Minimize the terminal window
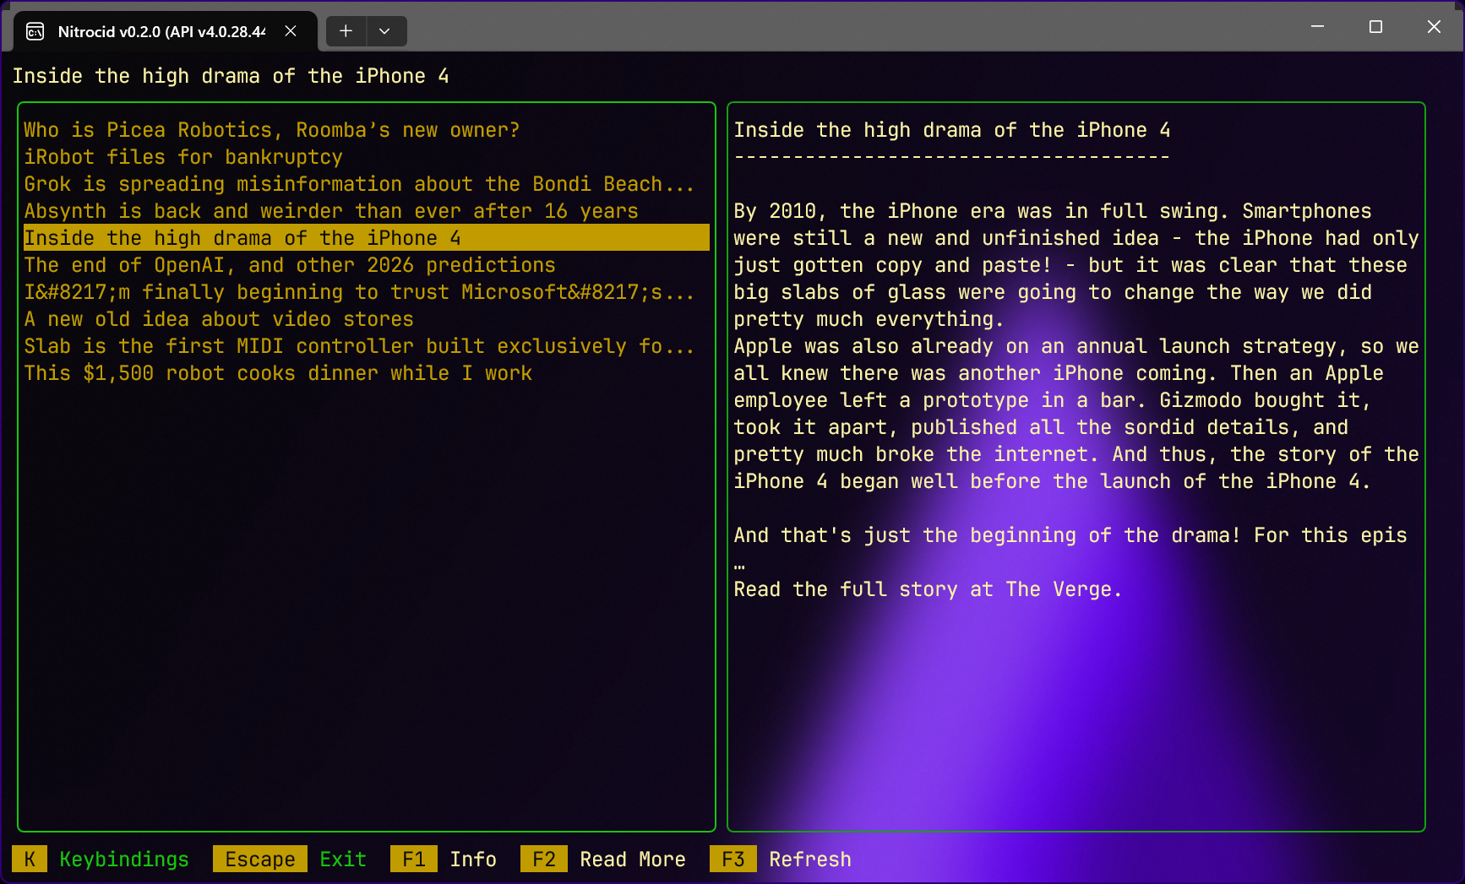1465x884 pixels. 1317,27
